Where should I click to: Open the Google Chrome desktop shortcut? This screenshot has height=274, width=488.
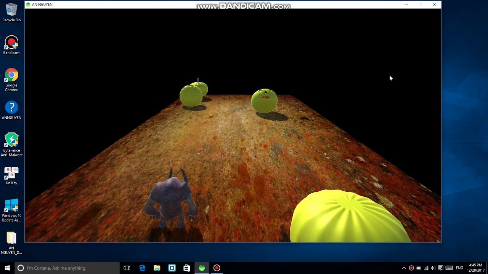(11, 80)
